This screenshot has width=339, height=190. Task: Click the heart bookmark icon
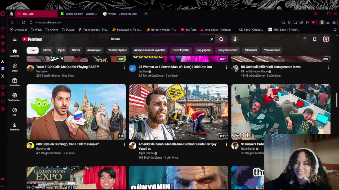coord(313,22)
